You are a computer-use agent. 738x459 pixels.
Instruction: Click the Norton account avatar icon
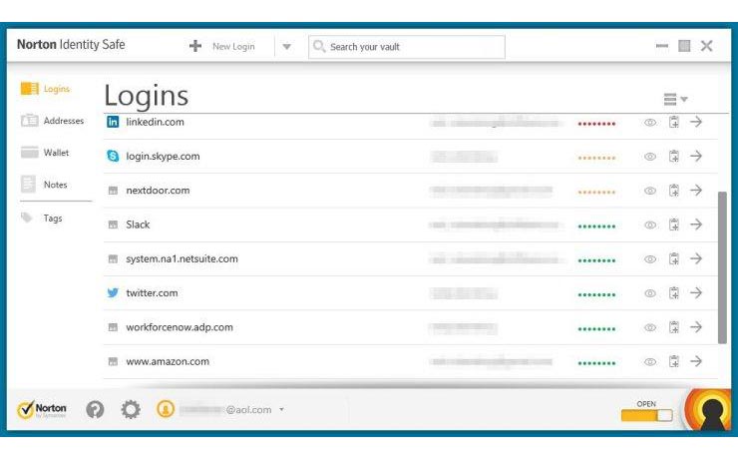(x=166, y=409)
